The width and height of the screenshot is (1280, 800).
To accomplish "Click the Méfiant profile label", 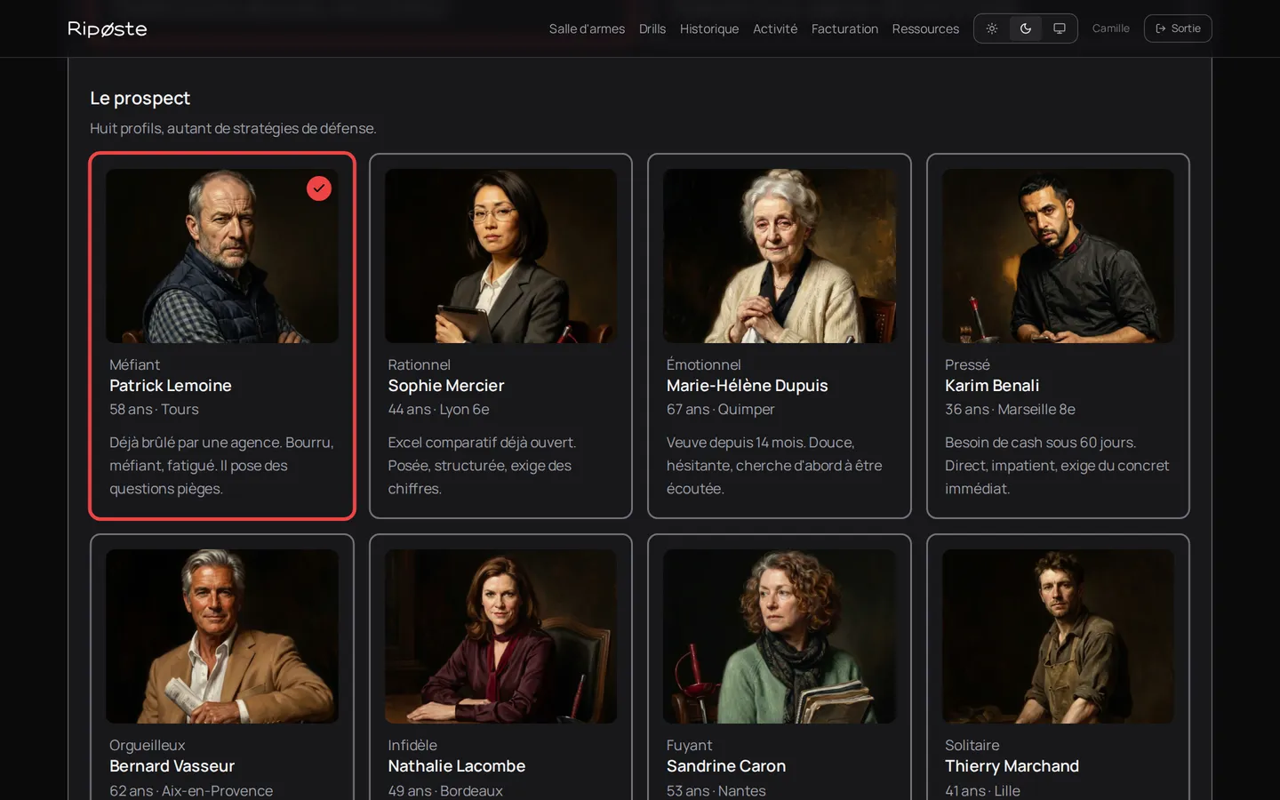I will tap(134, 364).
